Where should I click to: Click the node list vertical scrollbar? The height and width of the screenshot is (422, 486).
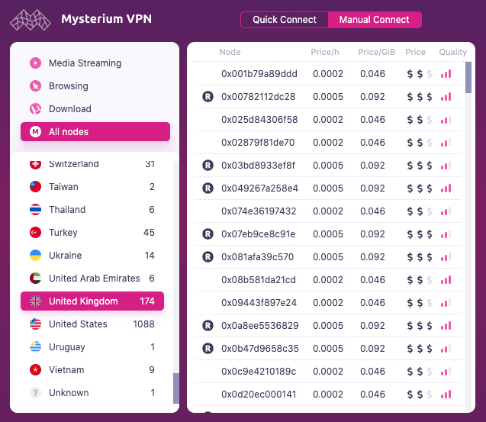click(x=468, y=78)
